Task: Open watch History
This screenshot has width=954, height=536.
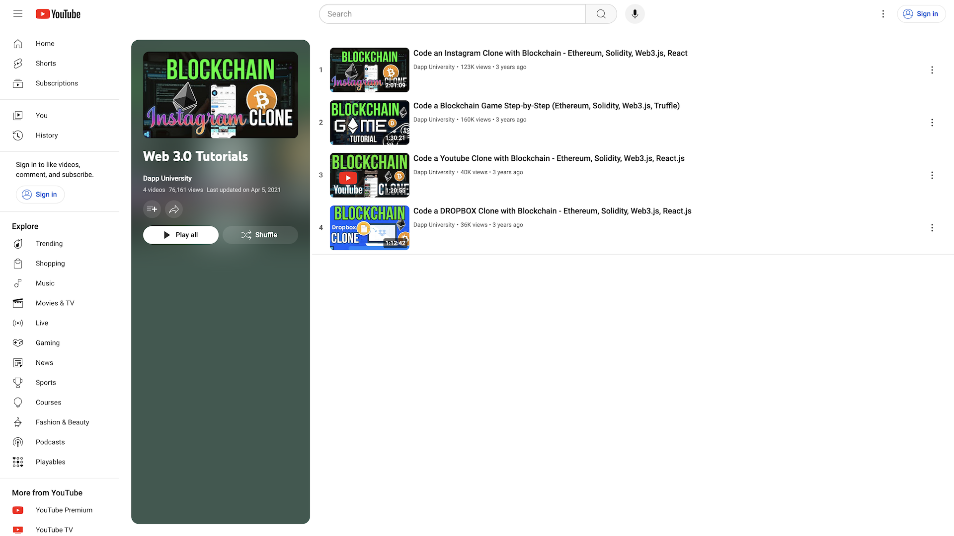Action: coord(60,135)
